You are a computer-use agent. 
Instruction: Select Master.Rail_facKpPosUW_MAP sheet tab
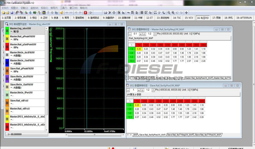point(198,78)
